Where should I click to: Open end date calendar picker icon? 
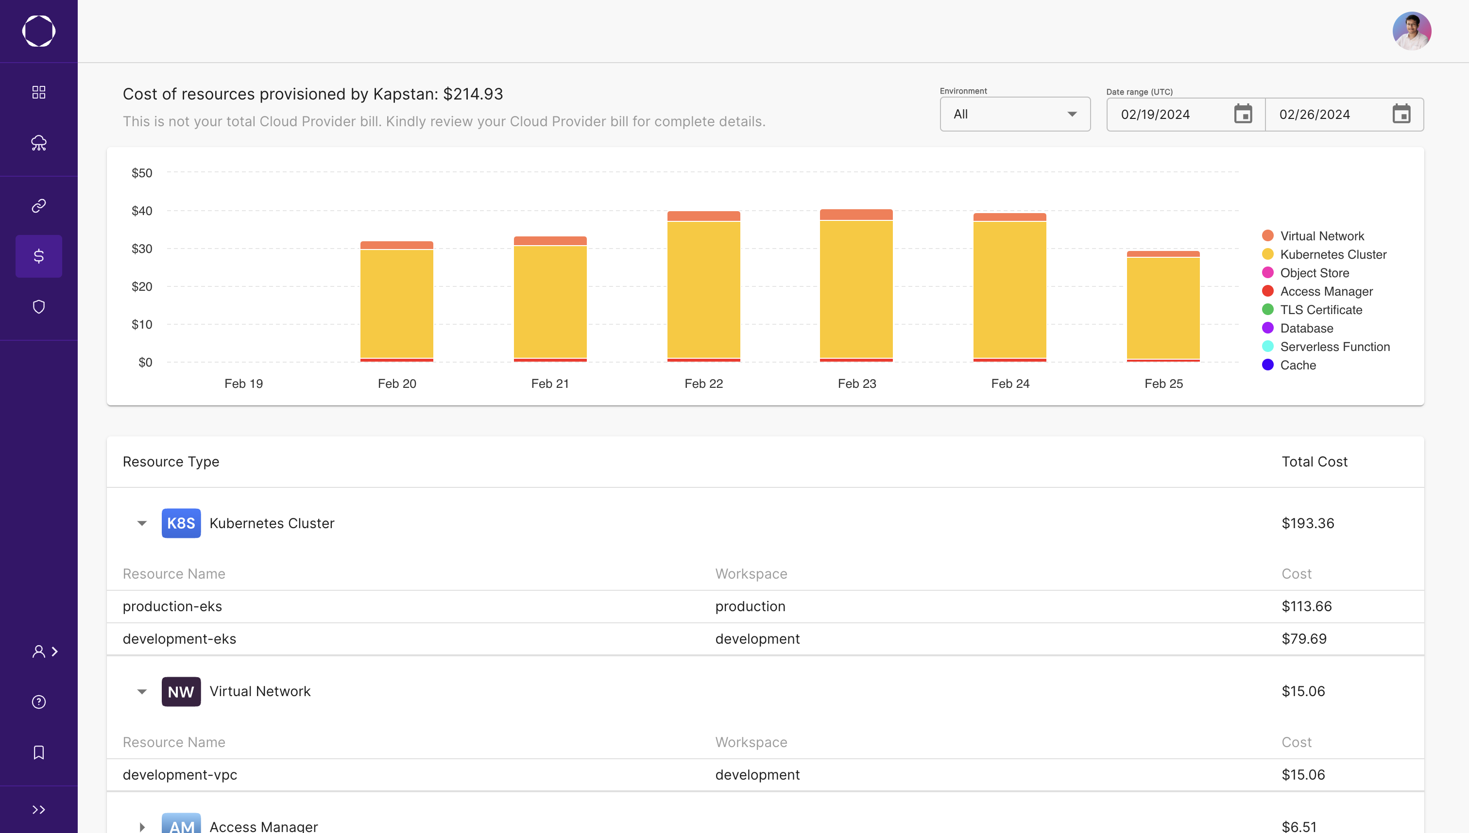point(1401,114)
